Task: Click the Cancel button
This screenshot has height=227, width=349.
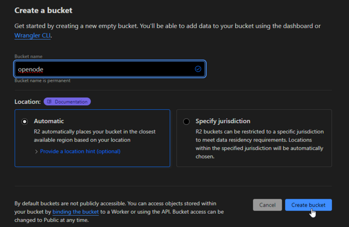Action: tap(267, 205)
